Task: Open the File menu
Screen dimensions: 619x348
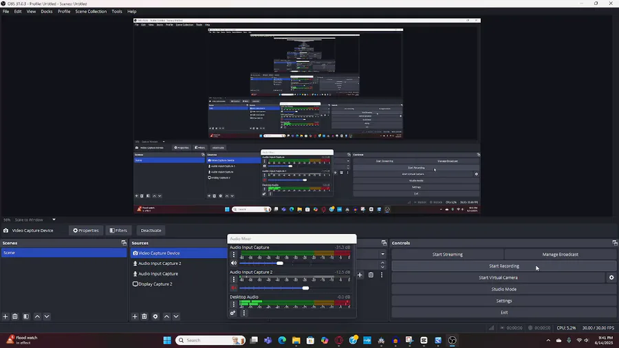Action: (x=6, y=12)
